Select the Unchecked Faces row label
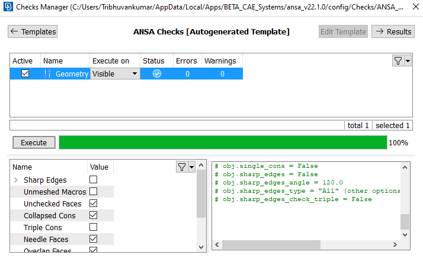Viewport: 423px width, 261px height. [x=52, y=203]
